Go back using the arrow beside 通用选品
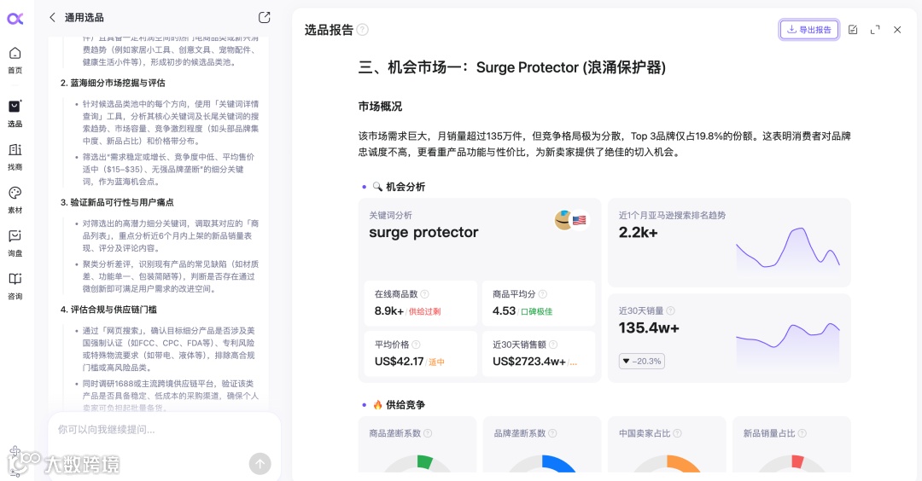922x481 pixels. [52, 18]
